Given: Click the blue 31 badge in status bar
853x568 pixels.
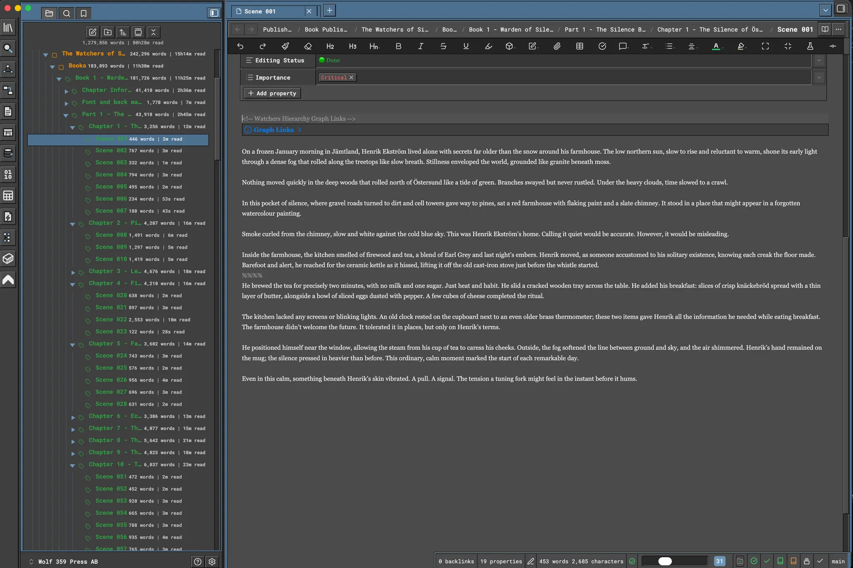Looking at the screenshot, I should [x=719, y=561].
